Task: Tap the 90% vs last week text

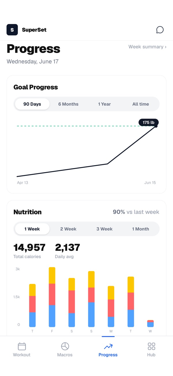Action: [x=136, y=212]
